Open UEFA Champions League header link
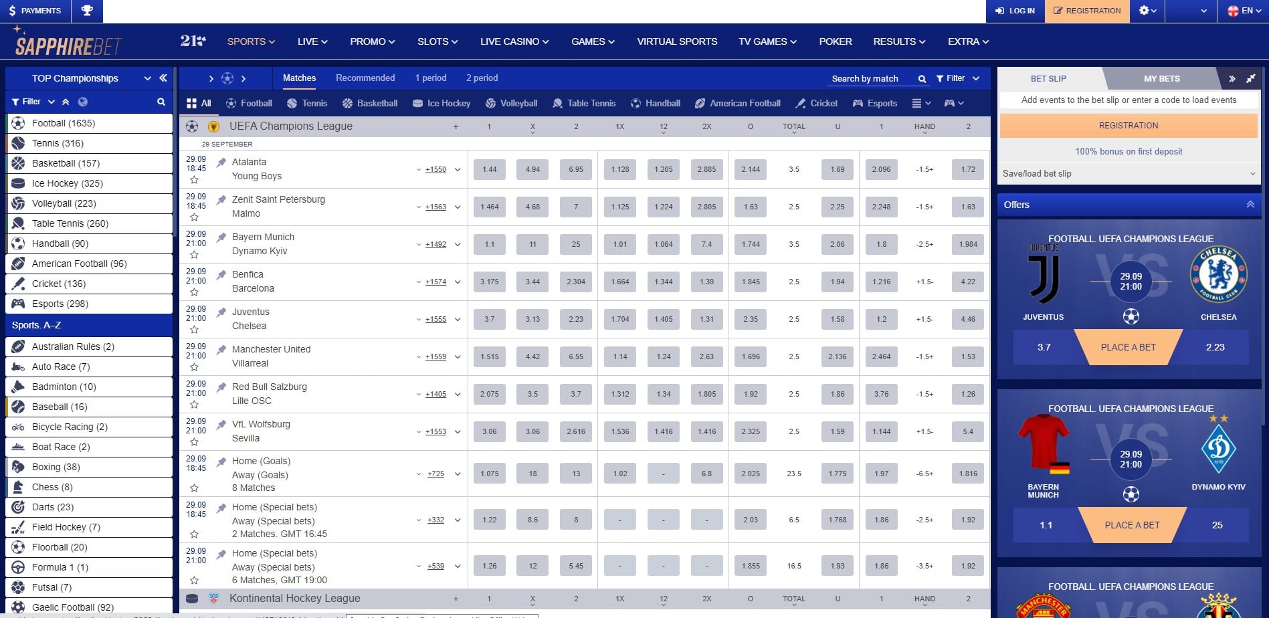This screenshot has width=1269, height=618. point(291,126)
